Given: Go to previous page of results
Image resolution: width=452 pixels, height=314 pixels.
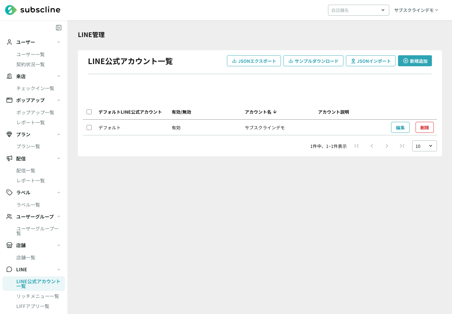Looking at the screenshot, I should tap(372, 146).
